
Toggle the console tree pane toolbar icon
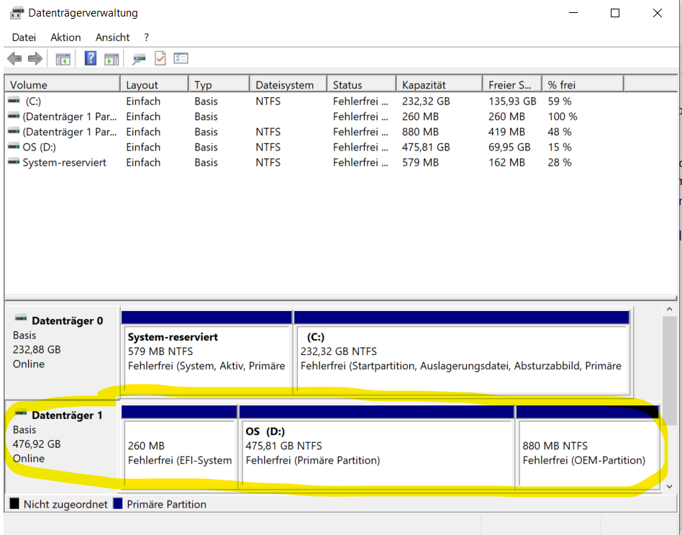click(63, 59)
